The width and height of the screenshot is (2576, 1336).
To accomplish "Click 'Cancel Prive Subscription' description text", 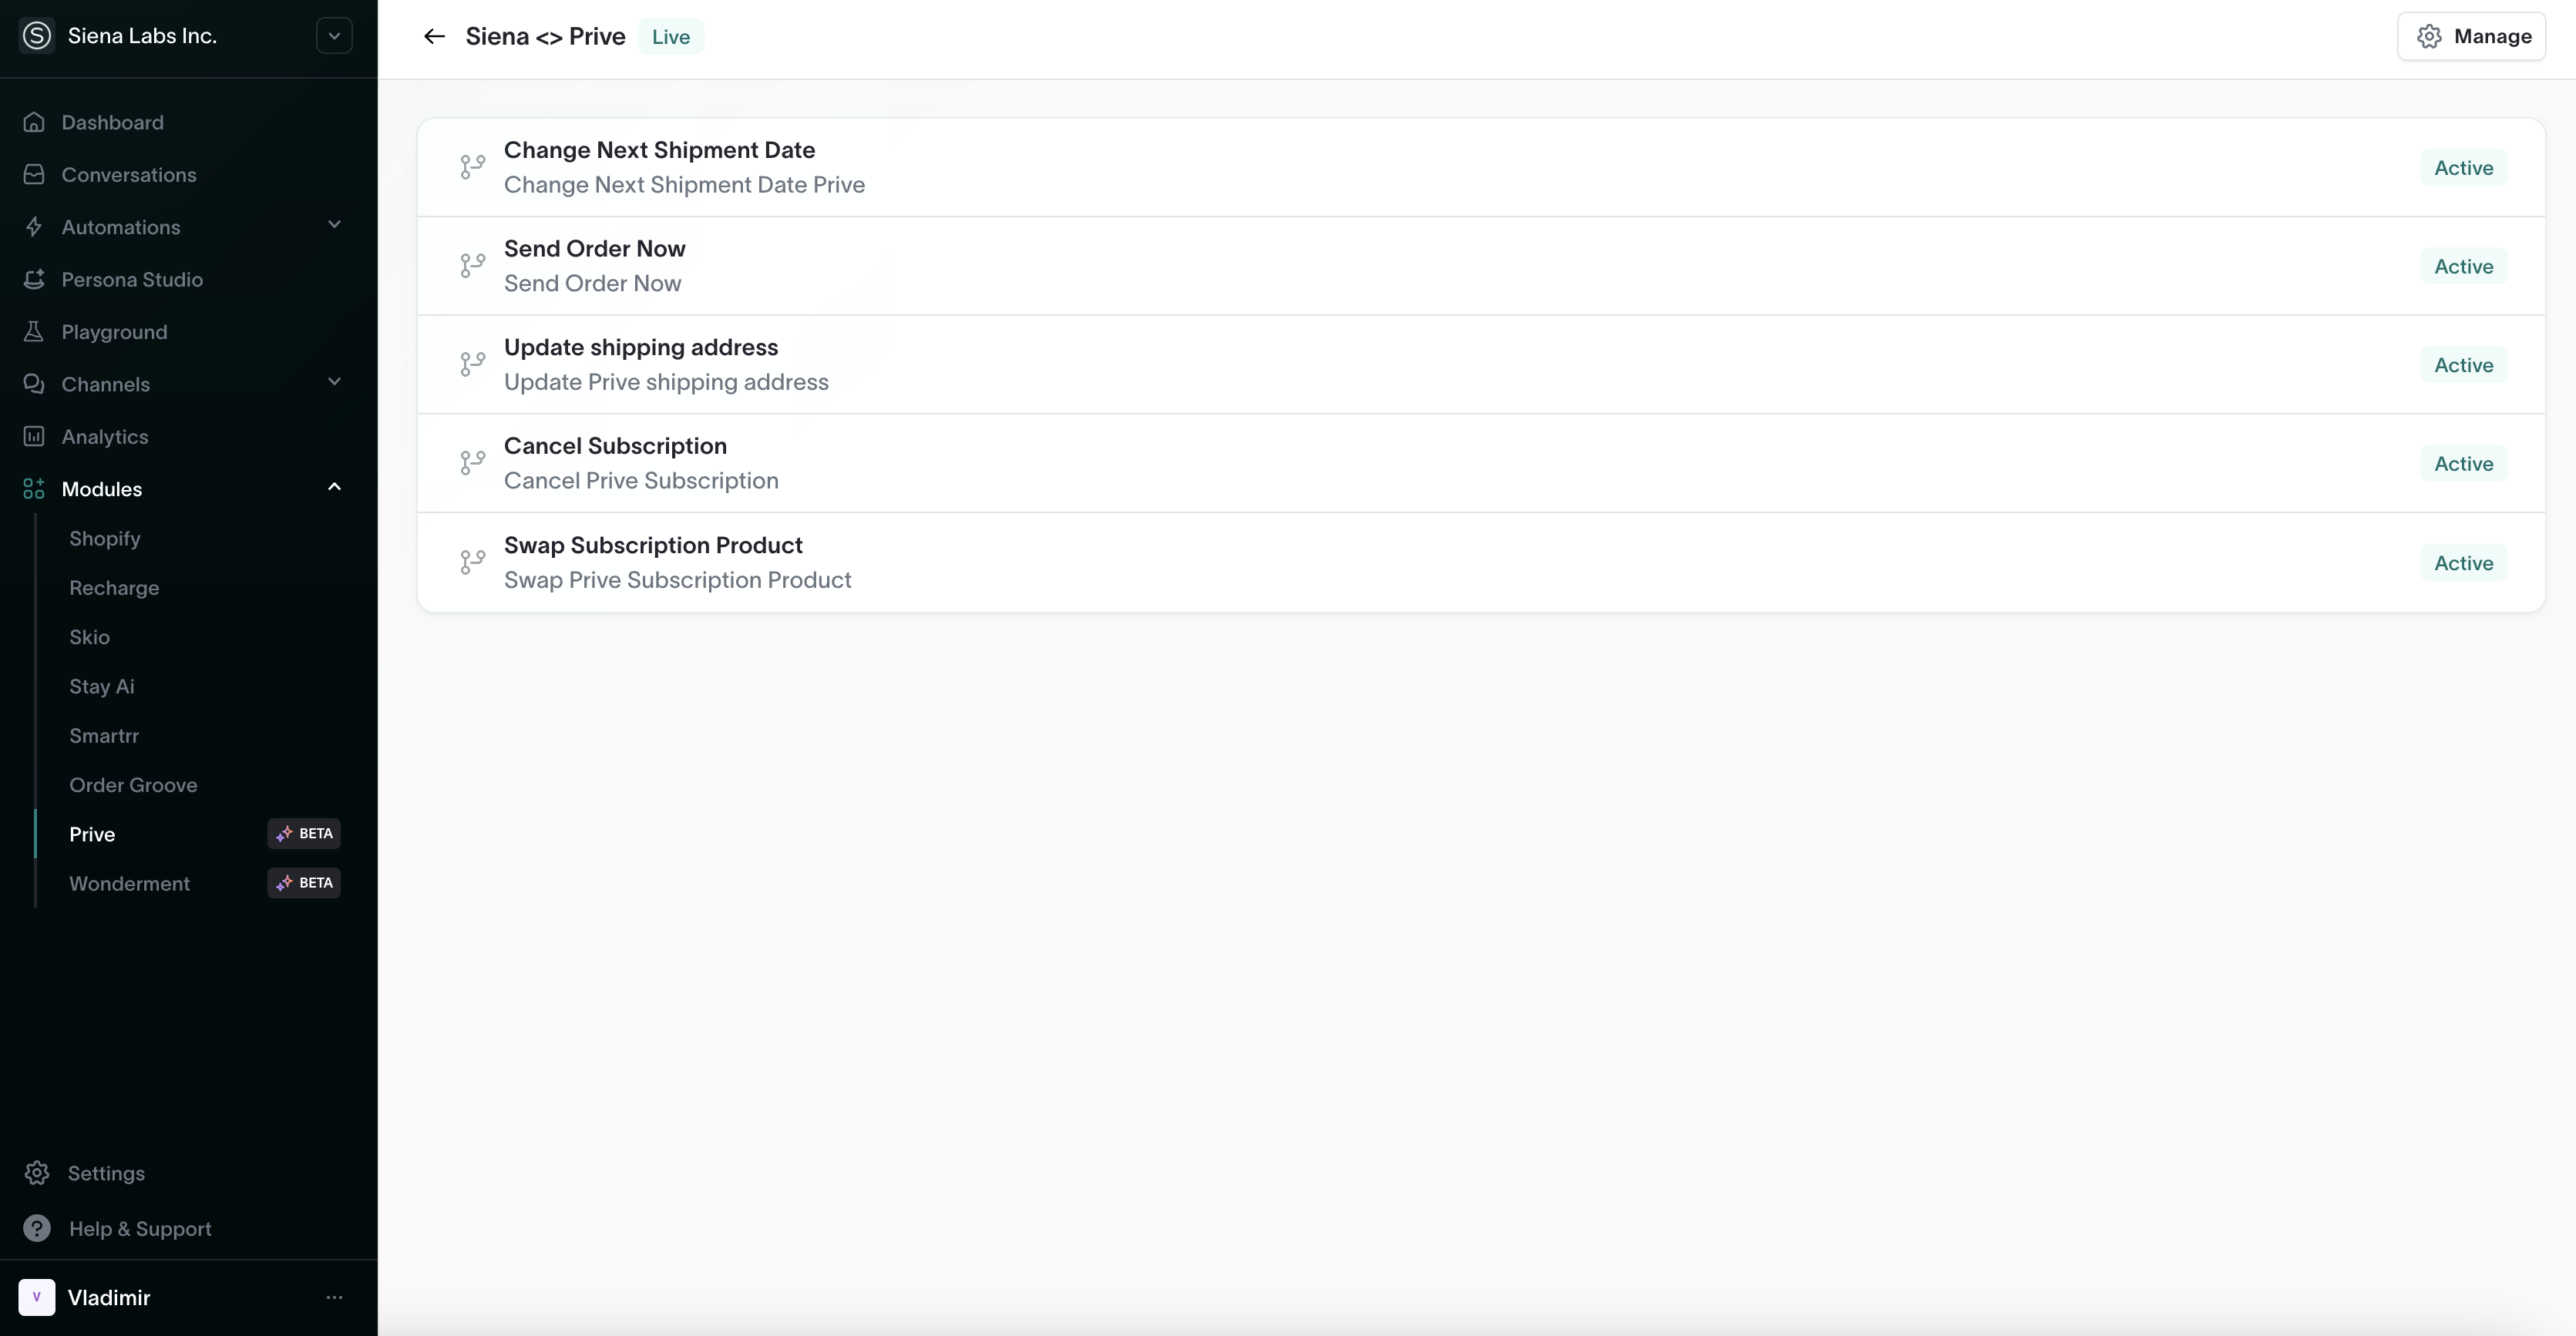I will (x=641, y=482).
